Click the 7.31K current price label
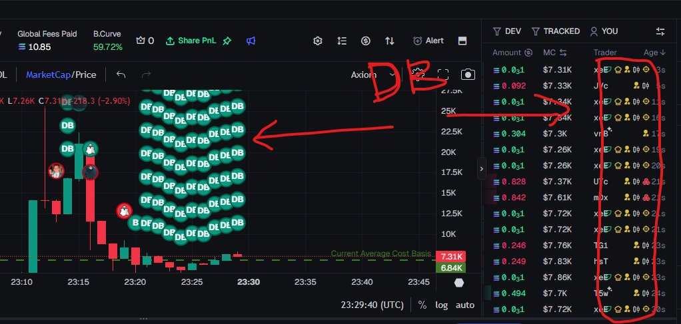This screenshot has width=681, height=324. point(451,256)
